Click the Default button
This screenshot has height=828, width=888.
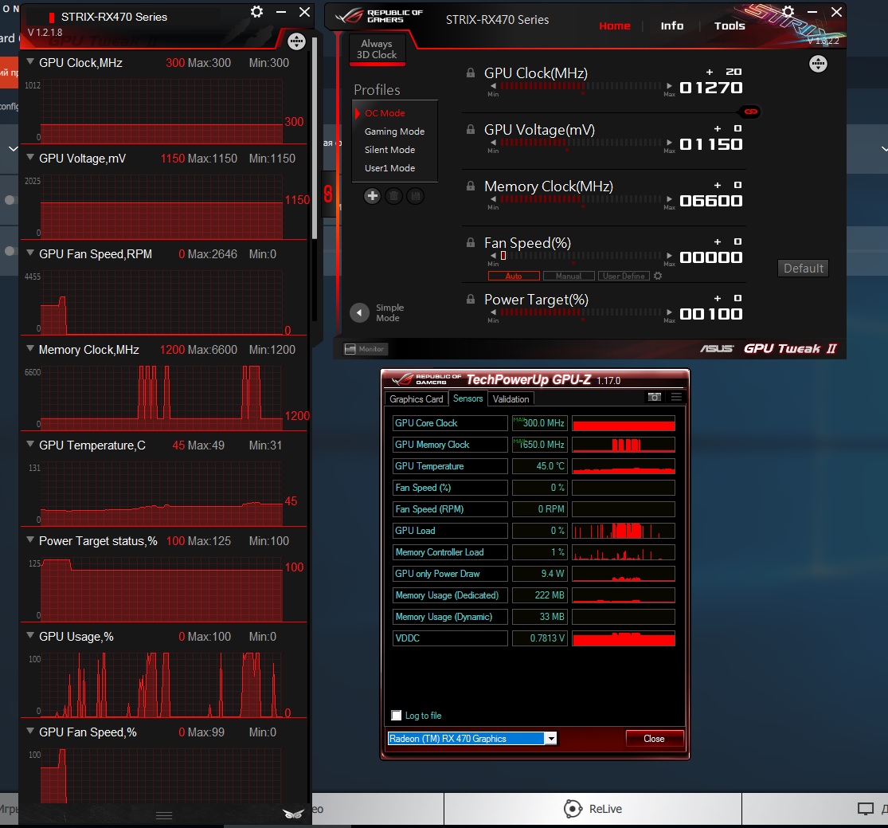(803, 268)
